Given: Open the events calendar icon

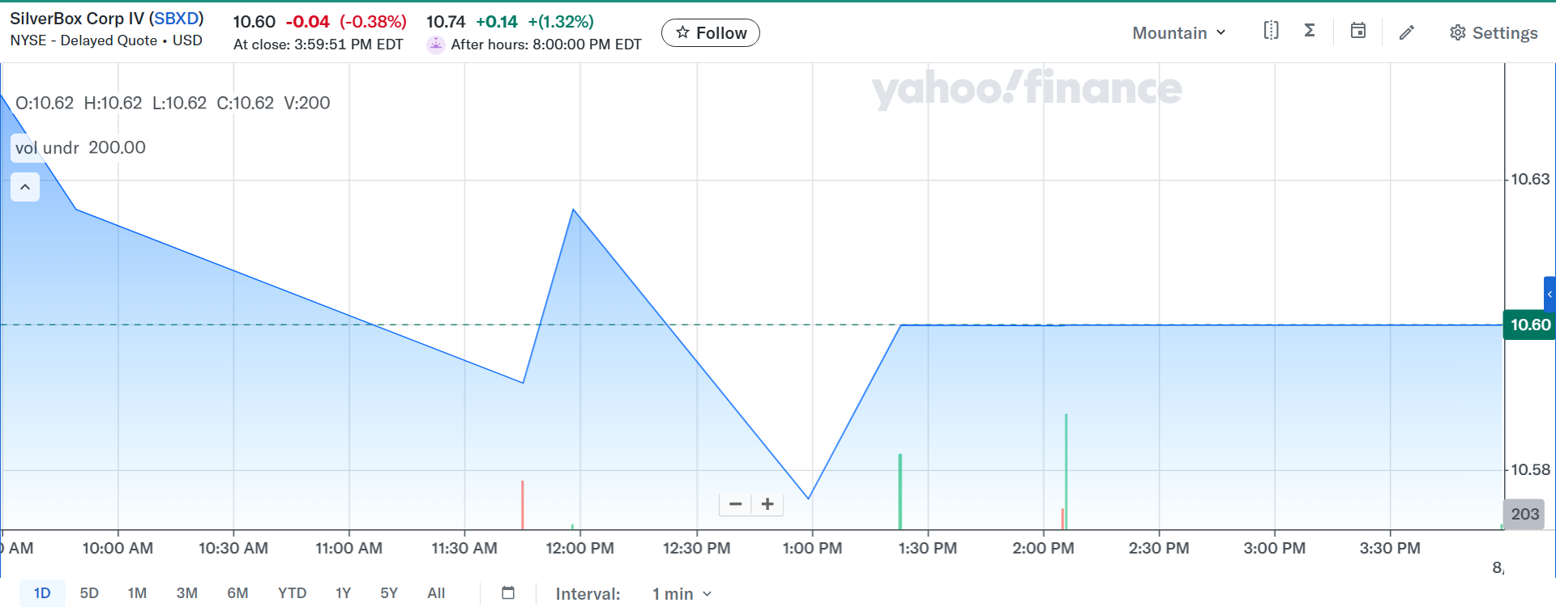Looking at the screenshot, I should (1358, 31).
